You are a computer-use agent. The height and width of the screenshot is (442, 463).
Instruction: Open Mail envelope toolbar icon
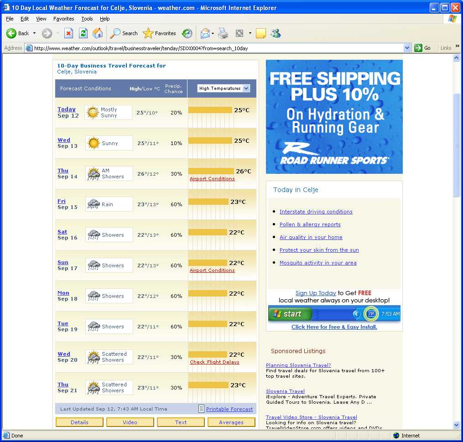tap(205, 33)
